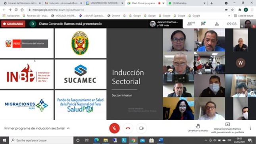Expand the hidden bookmarks overflow chevron

(x=229, y=16)
